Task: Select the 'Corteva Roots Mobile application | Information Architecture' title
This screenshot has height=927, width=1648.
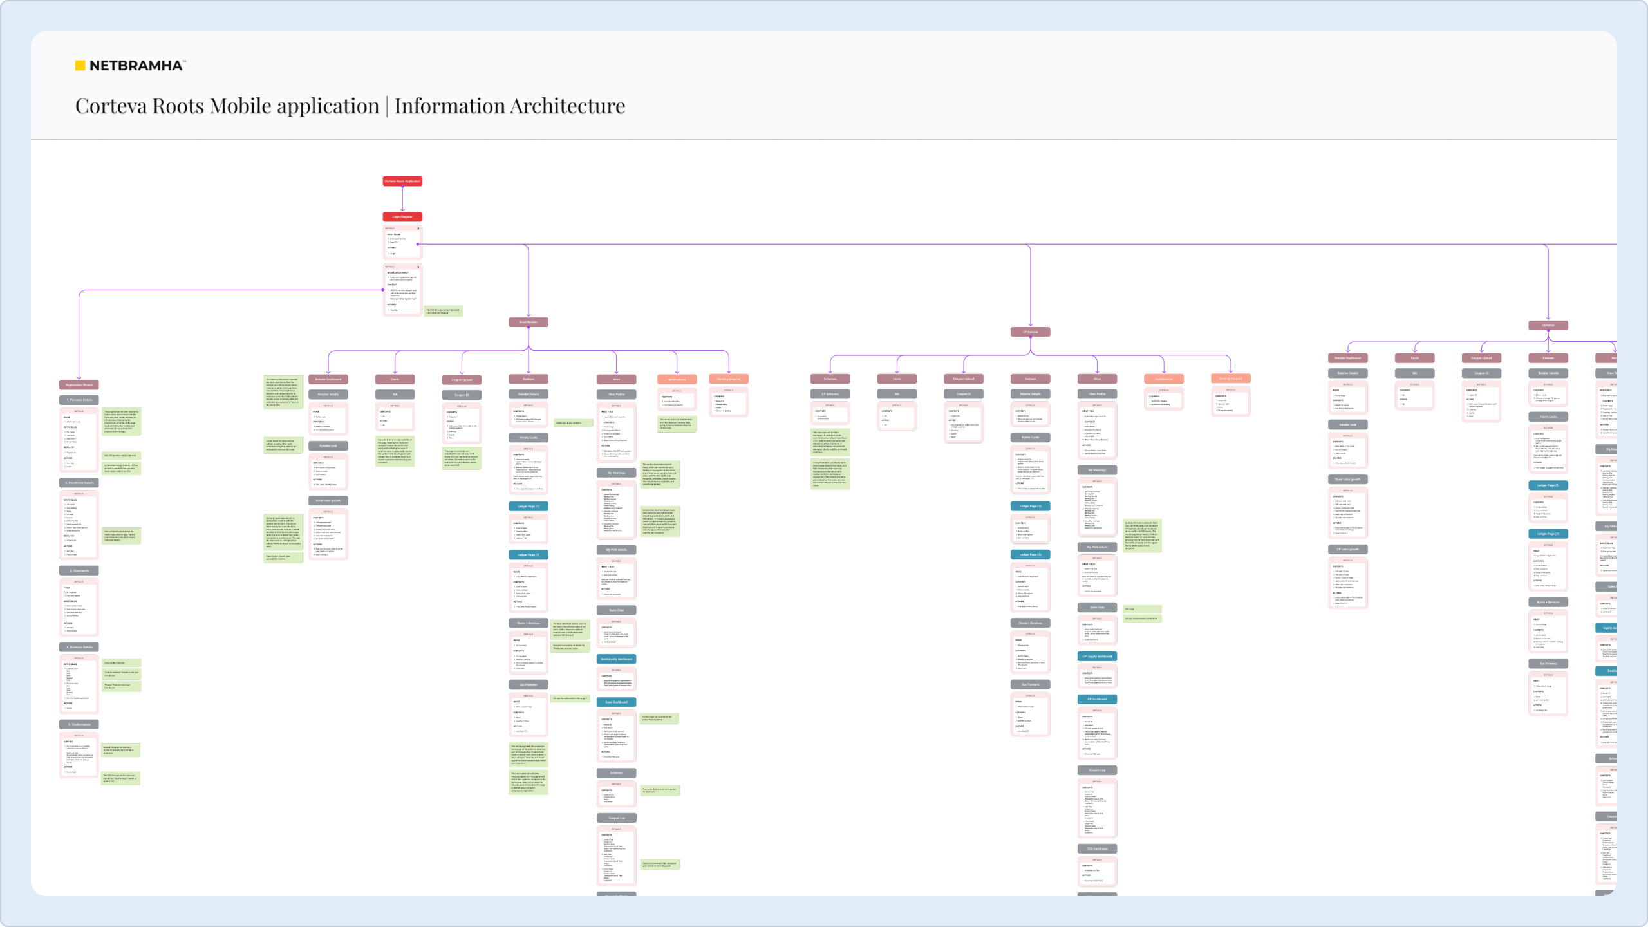Action: click(x=350, y=106)
